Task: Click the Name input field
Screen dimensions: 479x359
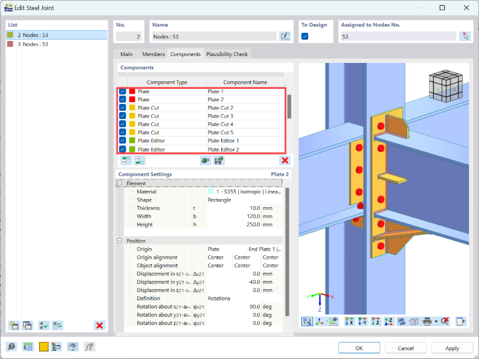Action: [x=214, y=37]
